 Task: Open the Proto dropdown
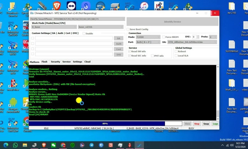[x=213, y=37]
